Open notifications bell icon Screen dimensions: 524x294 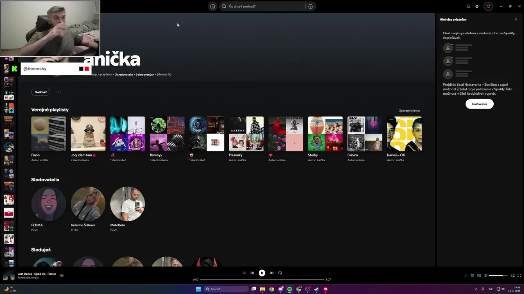(x=469, y=7)
